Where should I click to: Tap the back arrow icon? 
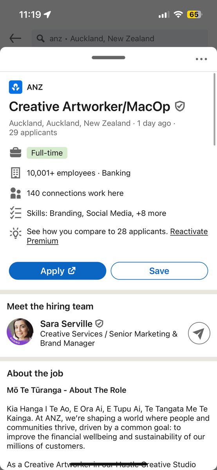click(15, 38)
